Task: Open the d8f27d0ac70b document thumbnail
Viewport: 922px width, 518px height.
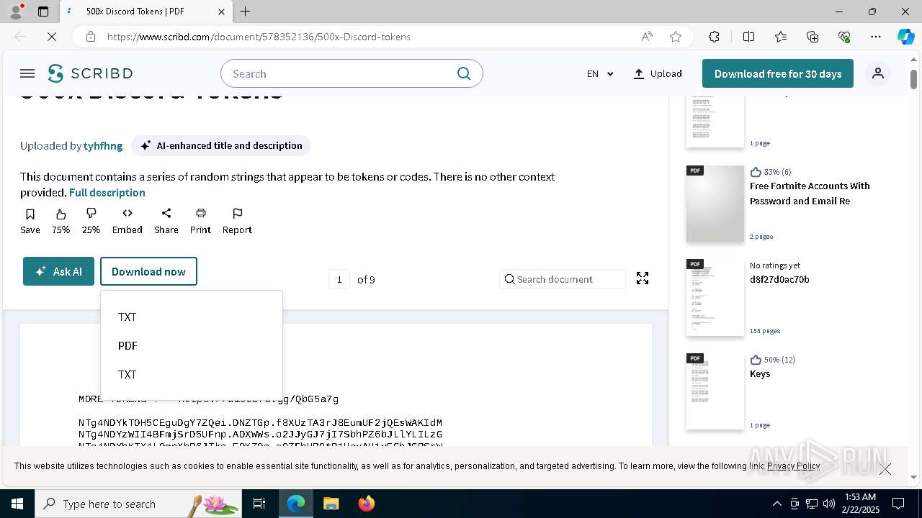Action: tap(715, 298)
